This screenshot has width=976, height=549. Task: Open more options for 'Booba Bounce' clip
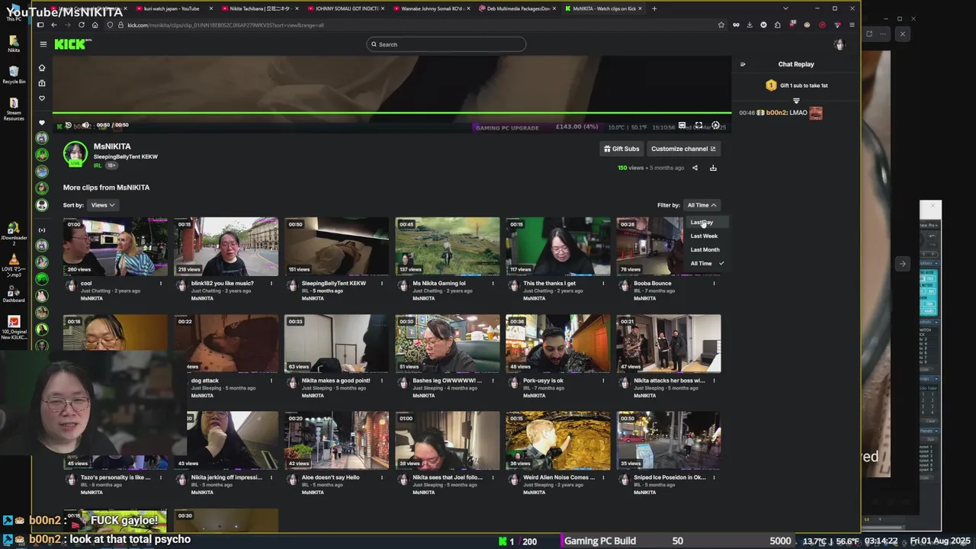click(x=714, y=284)
